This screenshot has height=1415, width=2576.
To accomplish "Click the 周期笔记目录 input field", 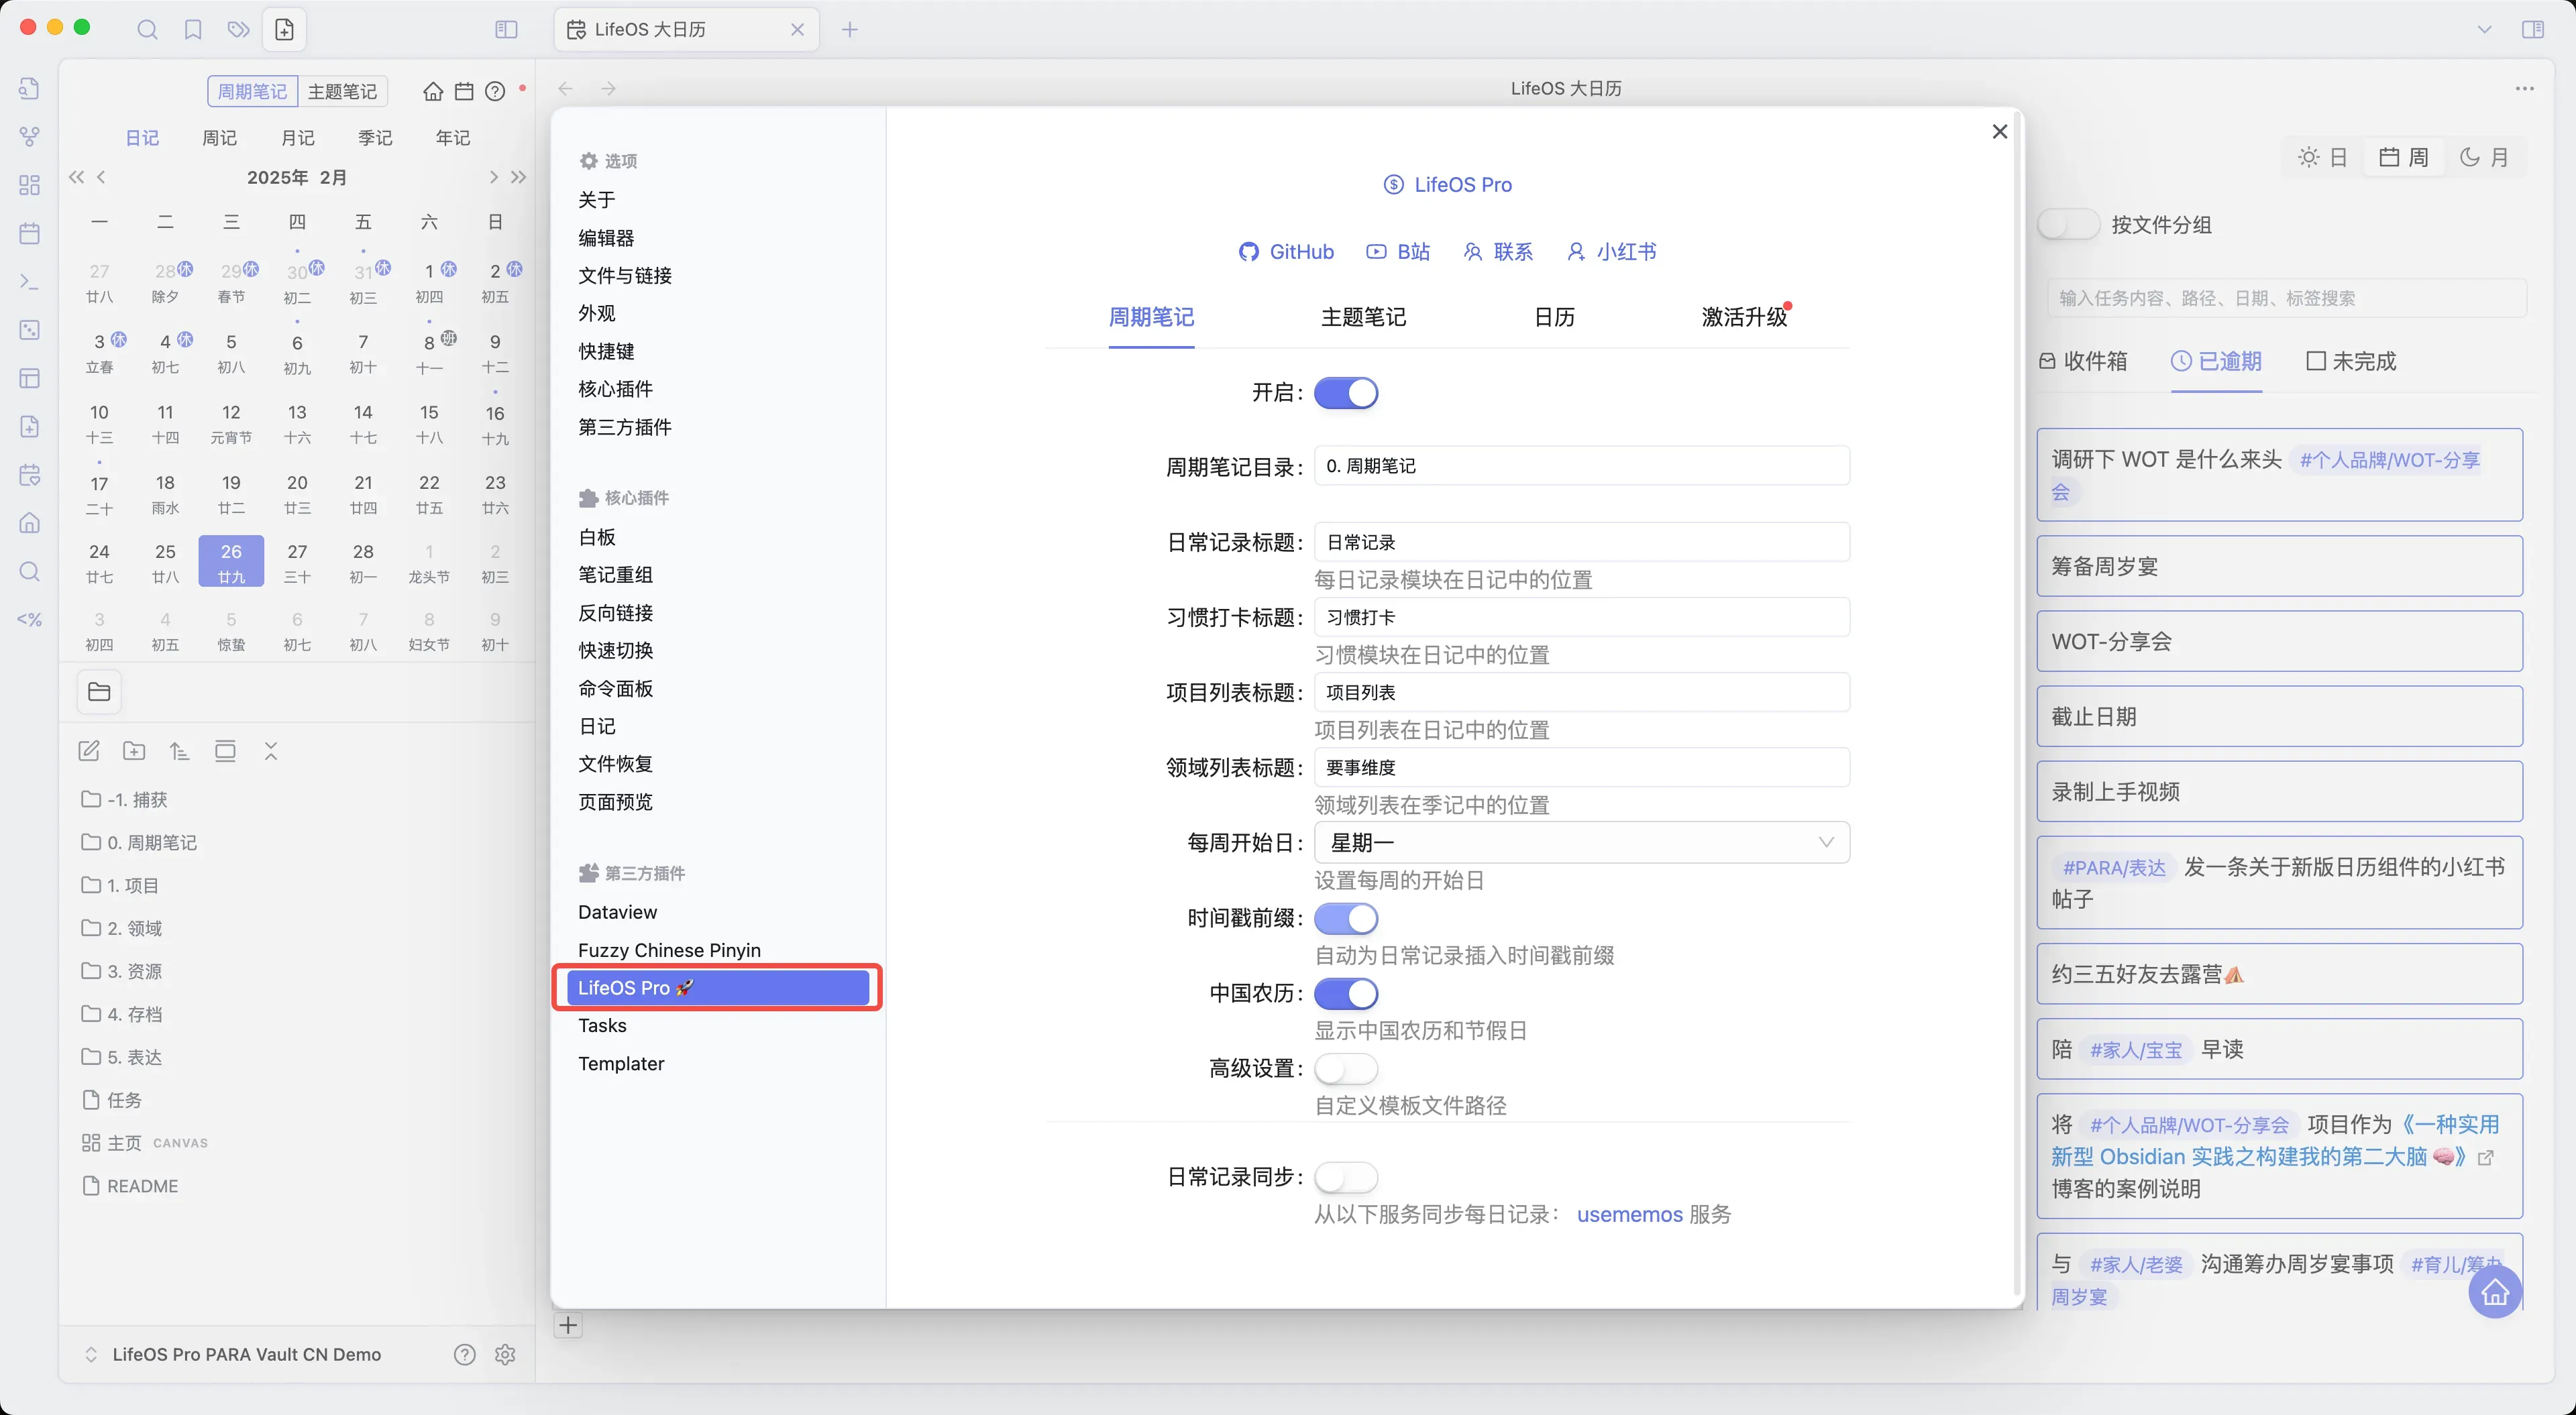I will (1581, 466).
